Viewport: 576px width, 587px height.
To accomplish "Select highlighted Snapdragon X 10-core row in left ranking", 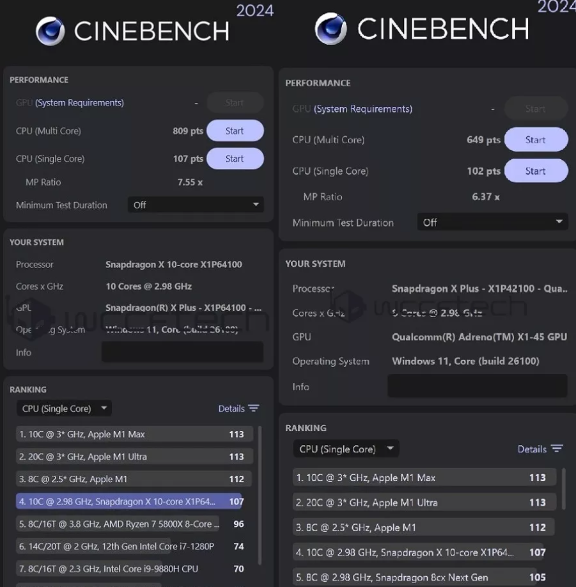I will coord(130,501).
